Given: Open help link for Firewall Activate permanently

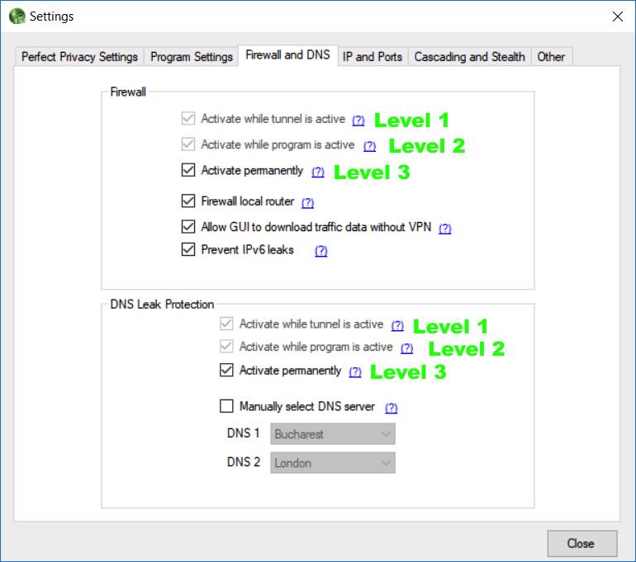Looking at the screenshot, I should (318, 172).
